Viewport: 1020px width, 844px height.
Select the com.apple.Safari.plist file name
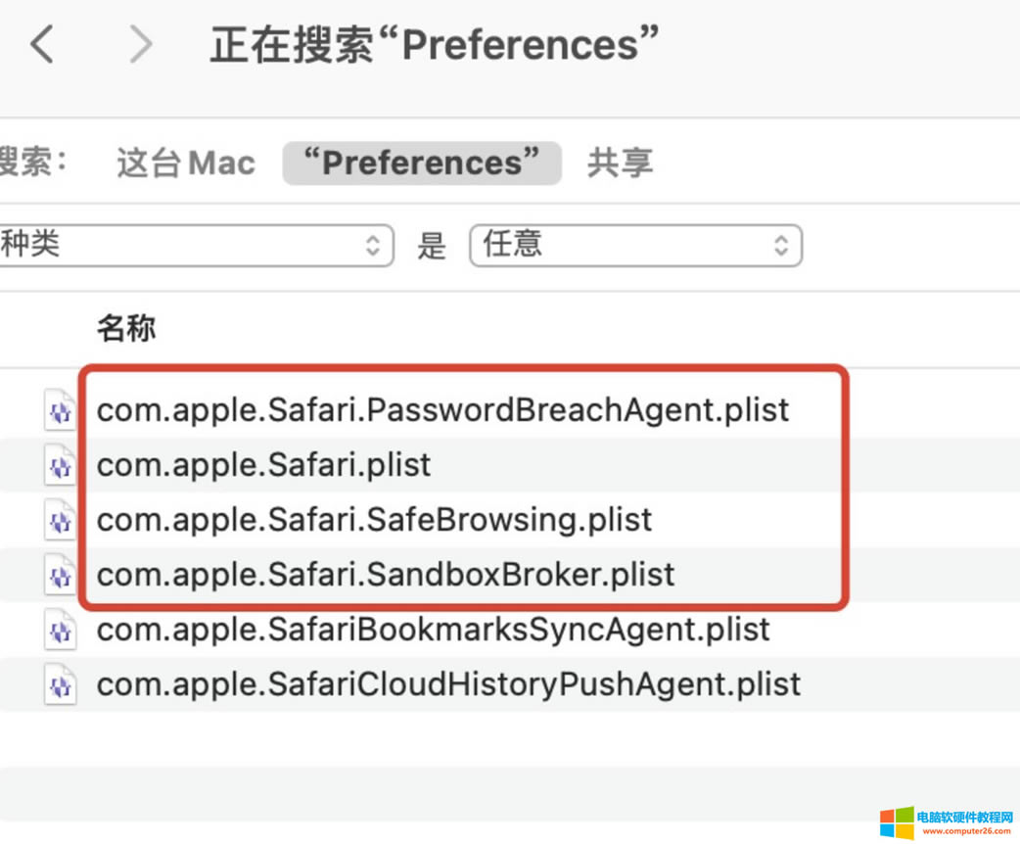tap(264, 464)
